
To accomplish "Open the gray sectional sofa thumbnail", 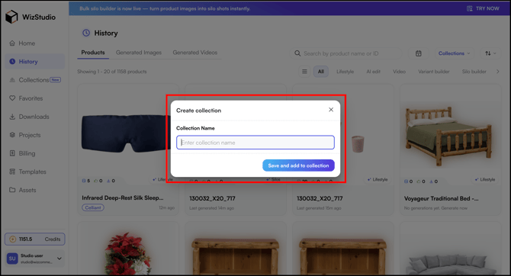I will pyautogui.click(x=451, y=264).
